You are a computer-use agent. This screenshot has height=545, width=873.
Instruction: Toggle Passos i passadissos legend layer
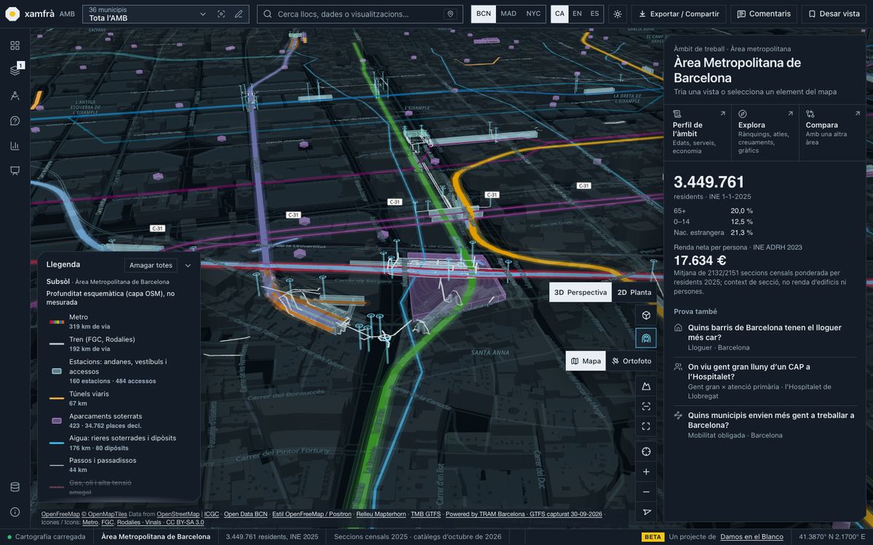point(119,464)
